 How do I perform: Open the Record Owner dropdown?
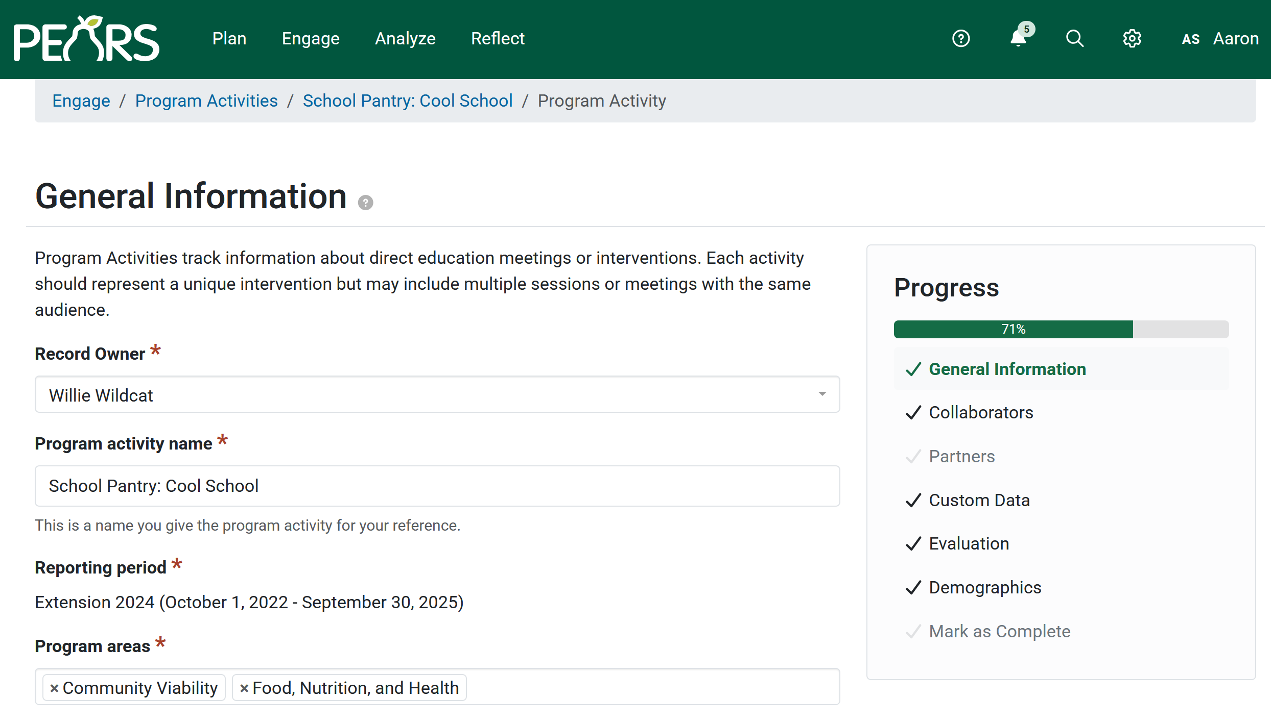pyautogui.click(x=437, y=394)
